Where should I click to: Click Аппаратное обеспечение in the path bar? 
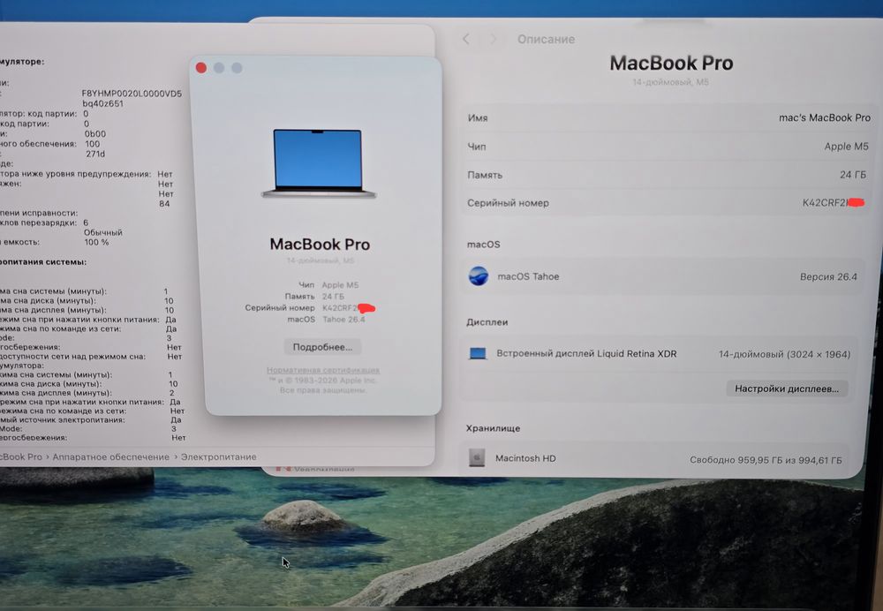[x=111, y=456]
